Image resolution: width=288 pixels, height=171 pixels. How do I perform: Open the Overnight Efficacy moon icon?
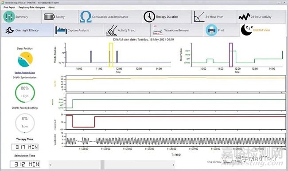(10, 30)
